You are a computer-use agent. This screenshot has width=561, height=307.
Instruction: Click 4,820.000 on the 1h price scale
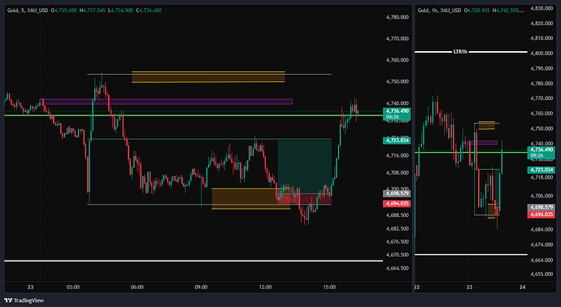(541, 24)
